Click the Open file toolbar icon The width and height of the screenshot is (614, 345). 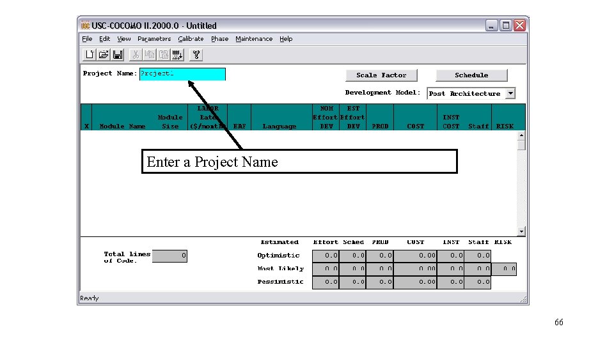pyautogui.click(x=104, y=55)
